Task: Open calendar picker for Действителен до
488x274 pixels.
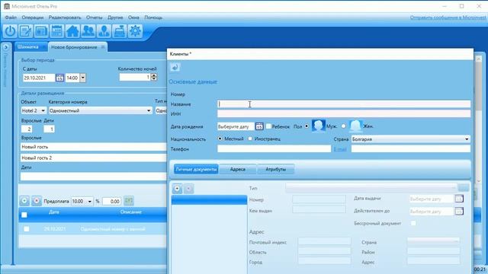Action: click(x=459, y=212)
